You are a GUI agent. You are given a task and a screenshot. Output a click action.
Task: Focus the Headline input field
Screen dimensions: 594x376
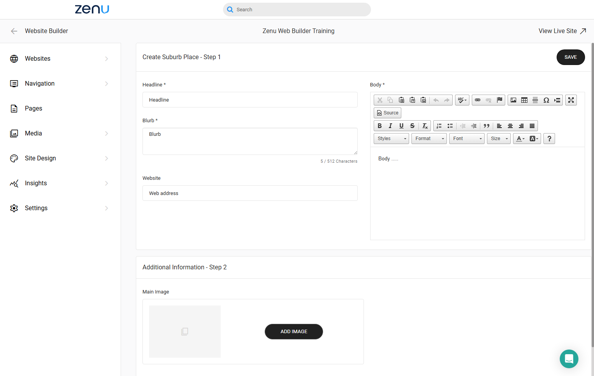click(x=250, y=100)
